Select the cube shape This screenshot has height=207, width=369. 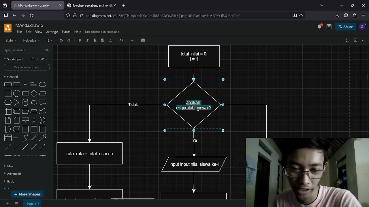(17, 111)
